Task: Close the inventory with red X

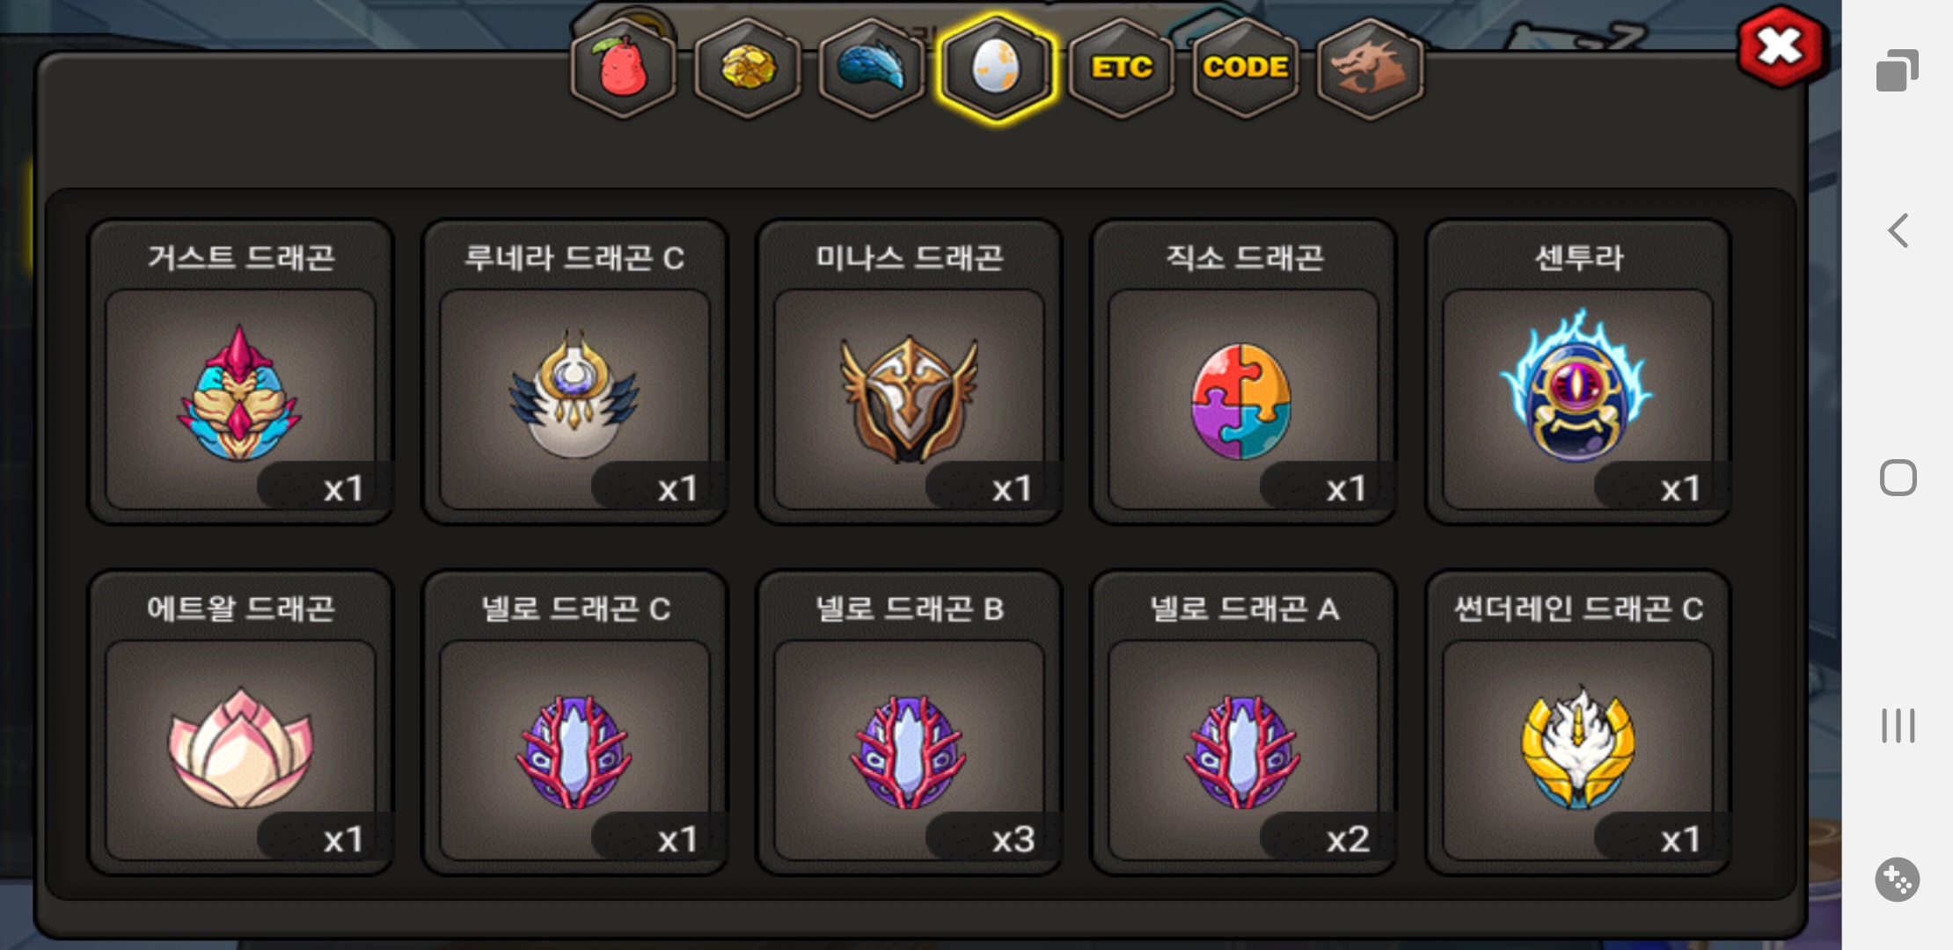Action: coord(1781,47)
